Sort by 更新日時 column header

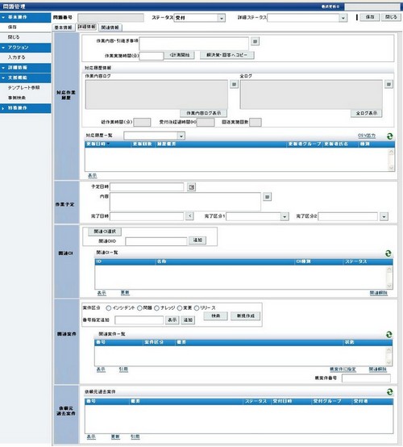point(108,144)
